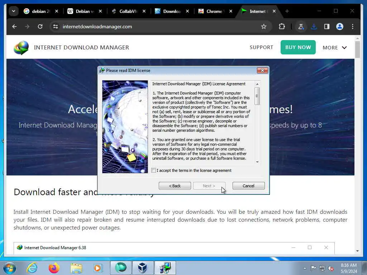This screenshot has width=367, height=275.
Task: Click the license dialog globe artwork image
Action: point(125,127)
